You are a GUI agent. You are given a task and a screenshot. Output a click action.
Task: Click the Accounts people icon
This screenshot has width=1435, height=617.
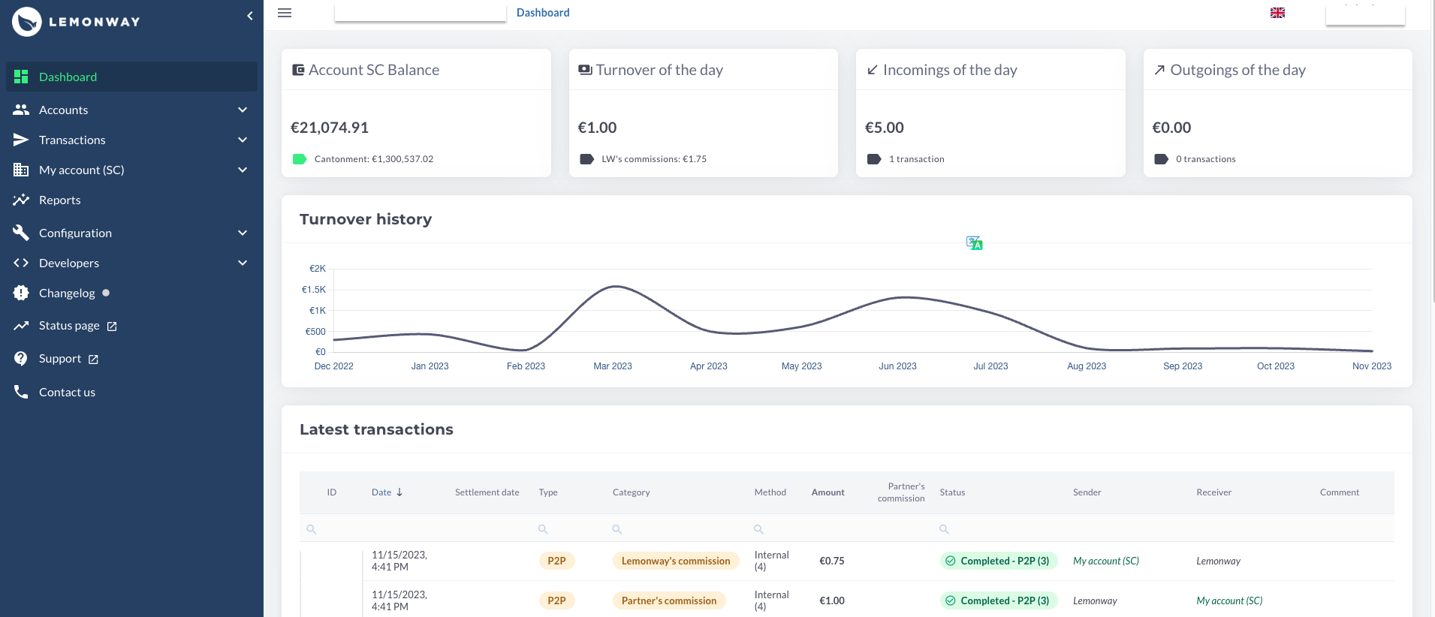21,110
